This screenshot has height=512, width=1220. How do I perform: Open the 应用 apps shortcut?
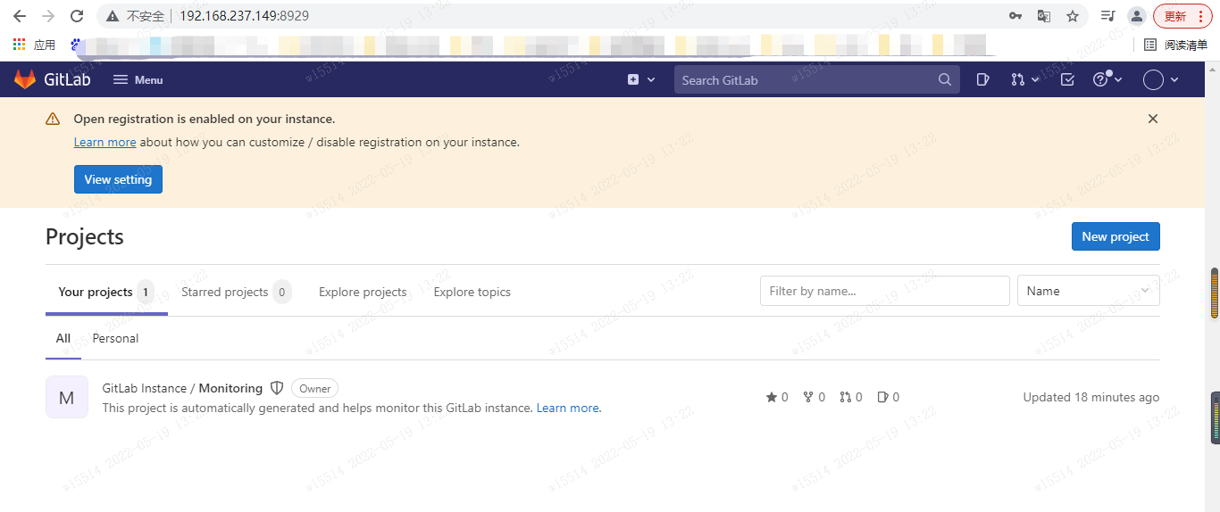pyautogui.click(x=35, y=45)
